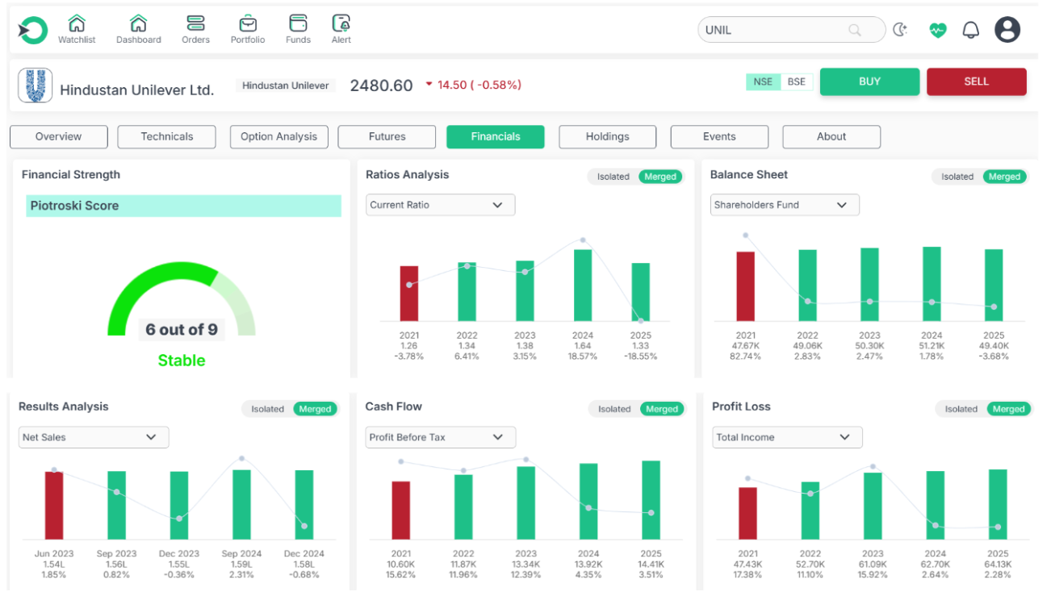Switch to the Technicals tab
The width and height of the screenshot is (1051, 592).
tap(167, 137)
